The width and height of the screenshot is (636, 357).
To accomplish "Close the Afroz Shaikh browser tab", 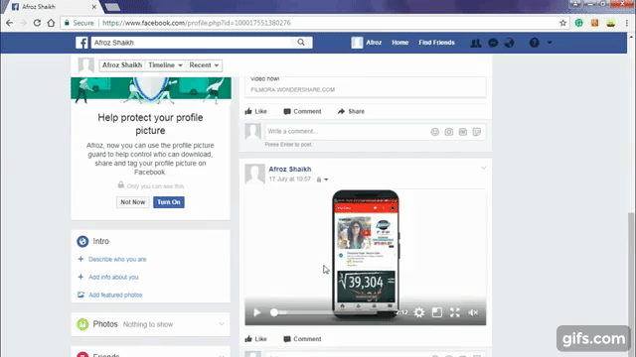I will 94,7.
